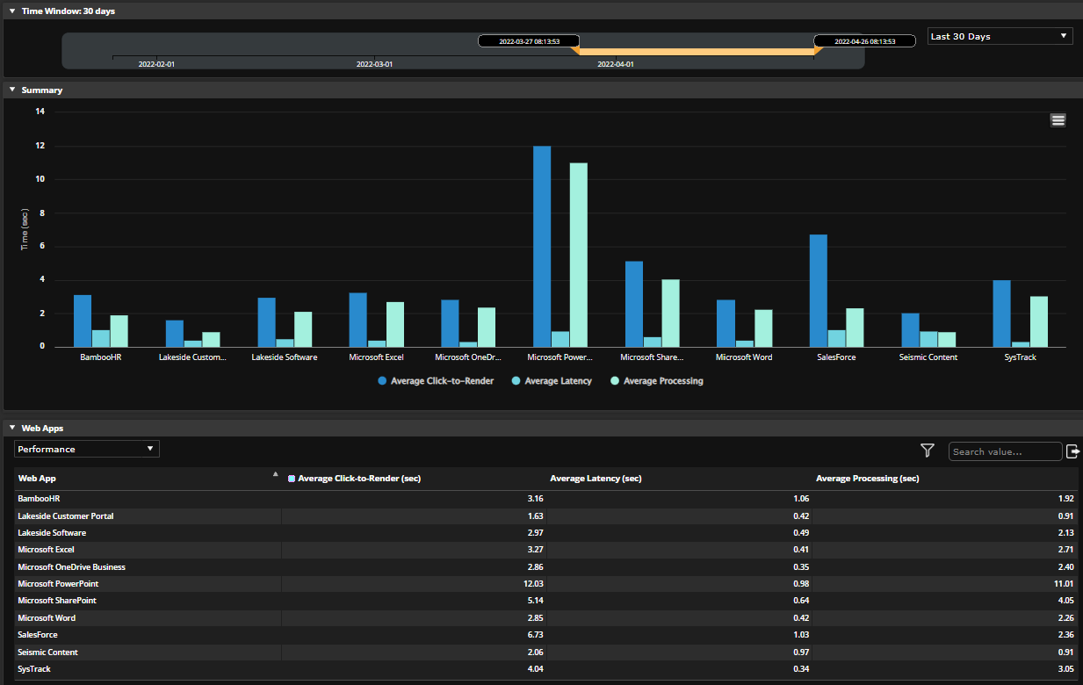1083x685 pixels.
Task: Toggle Average Click-to-Render legend series
Action: 436,381
